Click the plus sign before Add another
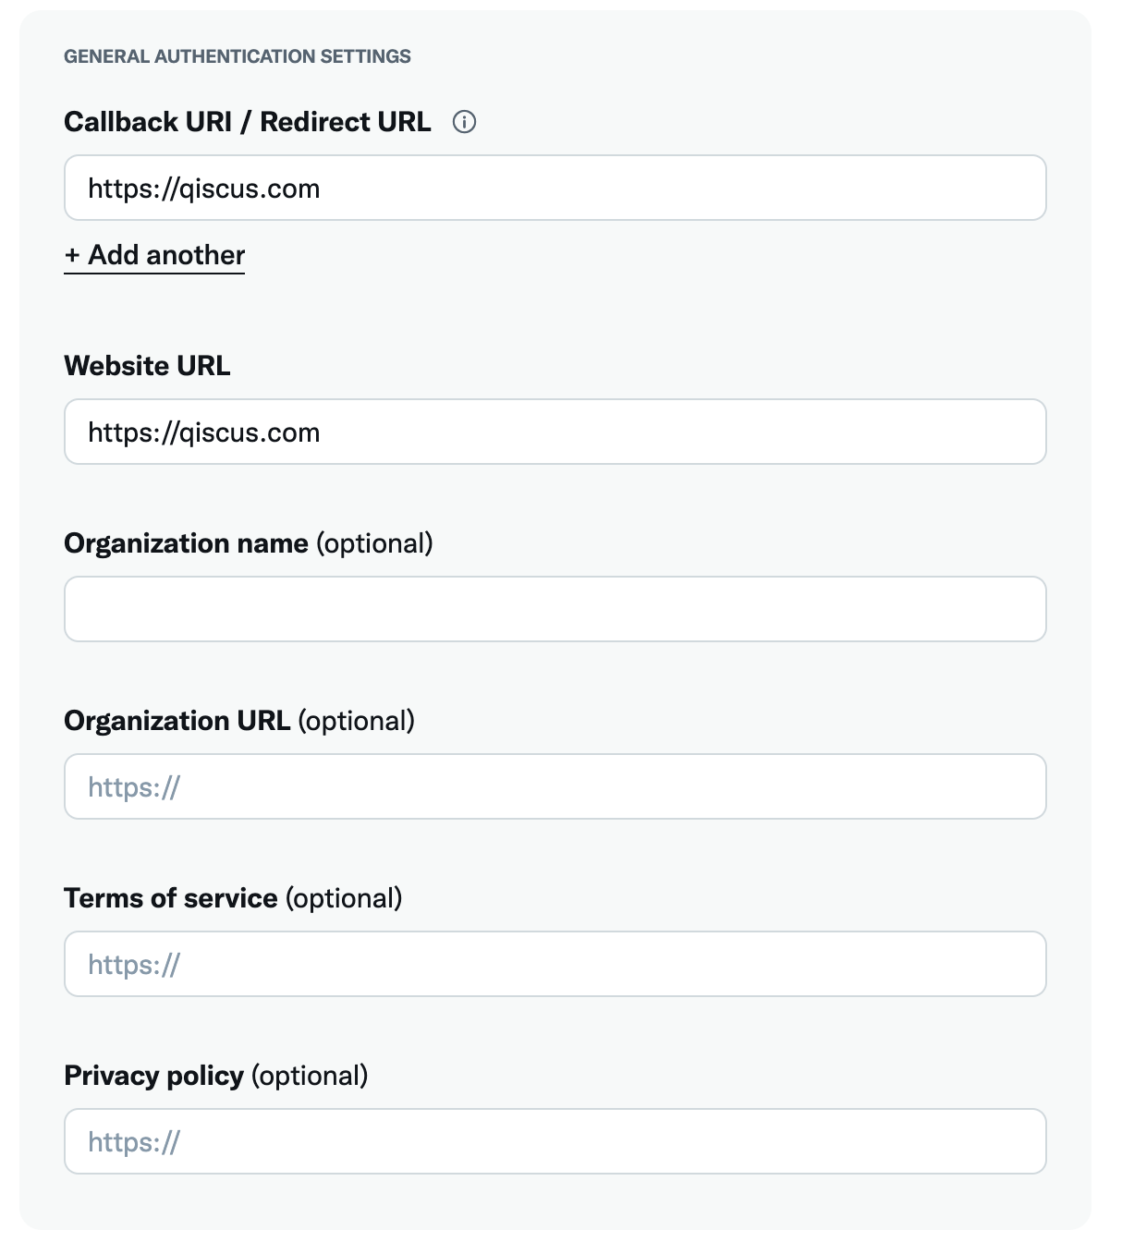This screenshot has height=1242, width=1122. click(x=72, y=256)
